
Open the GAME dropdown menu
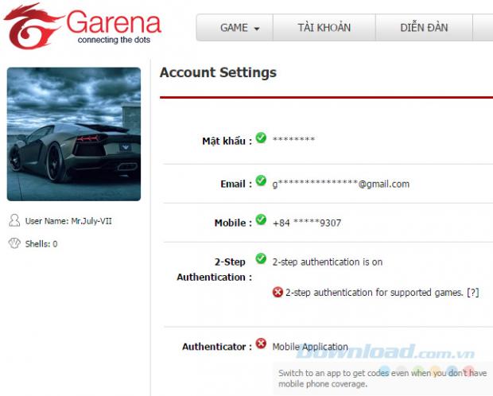(235, 28)
